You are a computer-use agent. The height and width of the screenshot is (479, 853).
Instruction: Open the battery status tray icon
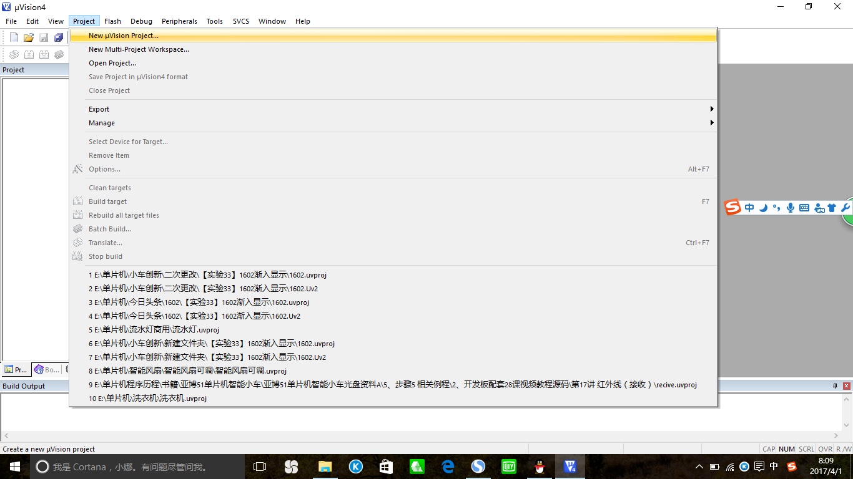click(x=714, y=467)
